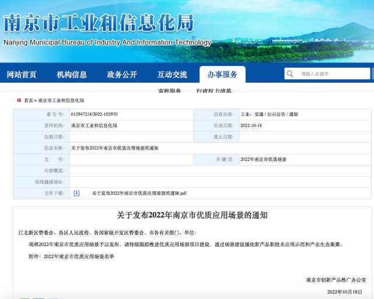The height and width of the screenshot is (299, 374).
Task: Select the 办事服务 tab
Action: pos(222,75)
